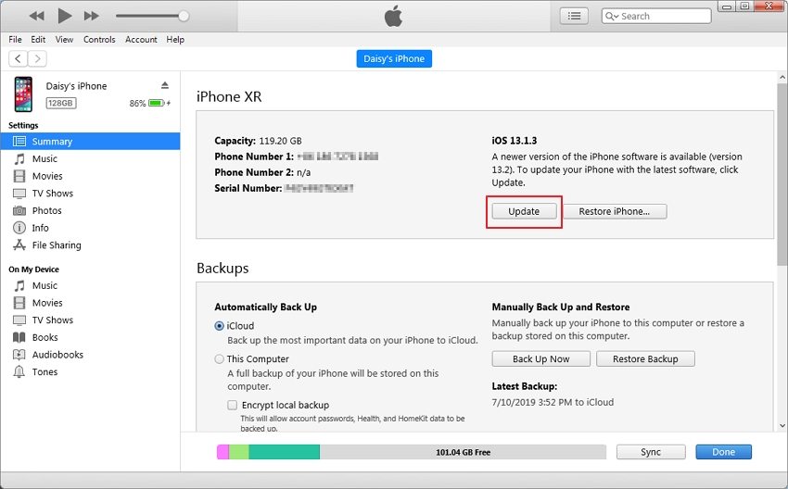Click the Audiobooks icon
Image resolution: width=788 pixels, height=489 pixels.
19,355
